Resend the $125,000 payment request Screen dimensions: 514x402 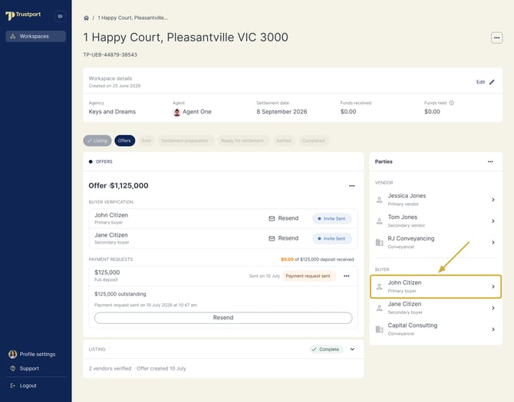click(x=223, y=318)
